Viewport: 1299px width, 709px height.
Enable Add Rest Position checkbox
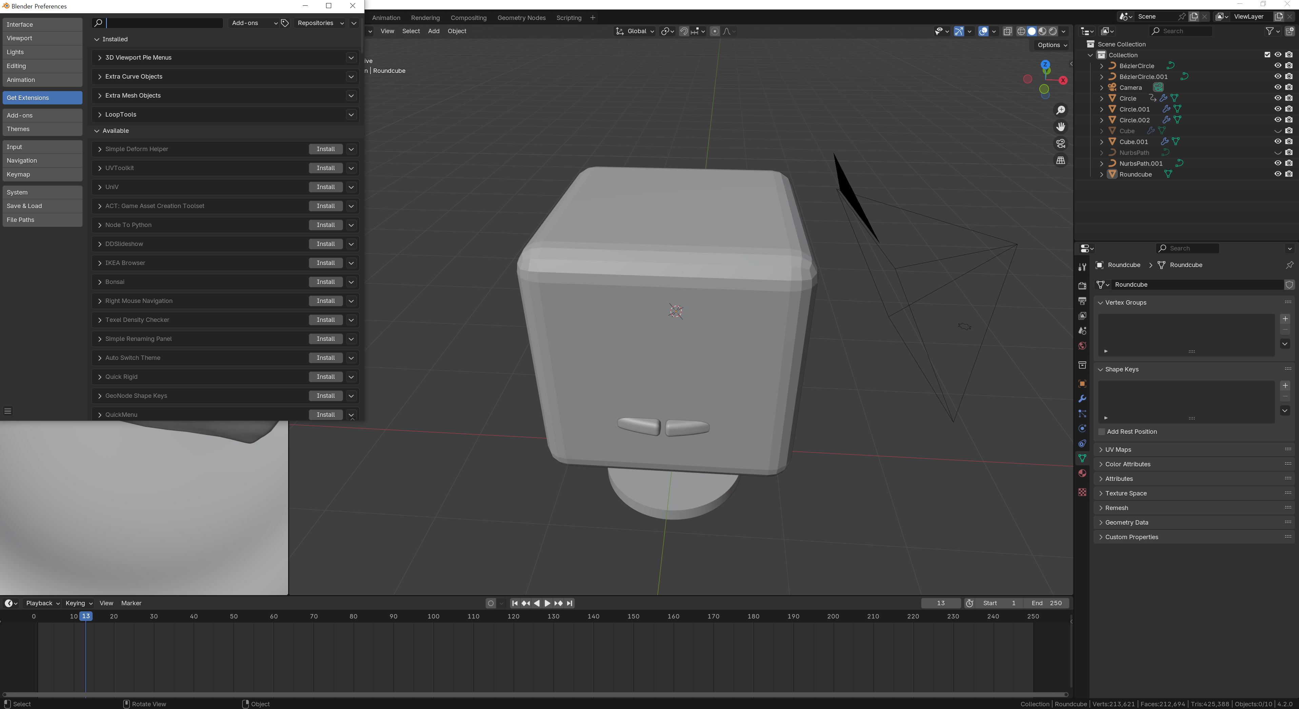click(x=1102, y=432)
